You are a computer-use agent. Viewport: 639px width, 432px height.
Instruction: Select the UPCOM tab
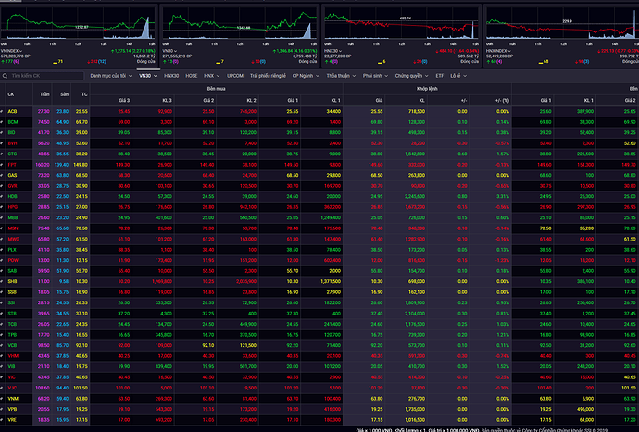pos(234,75)
